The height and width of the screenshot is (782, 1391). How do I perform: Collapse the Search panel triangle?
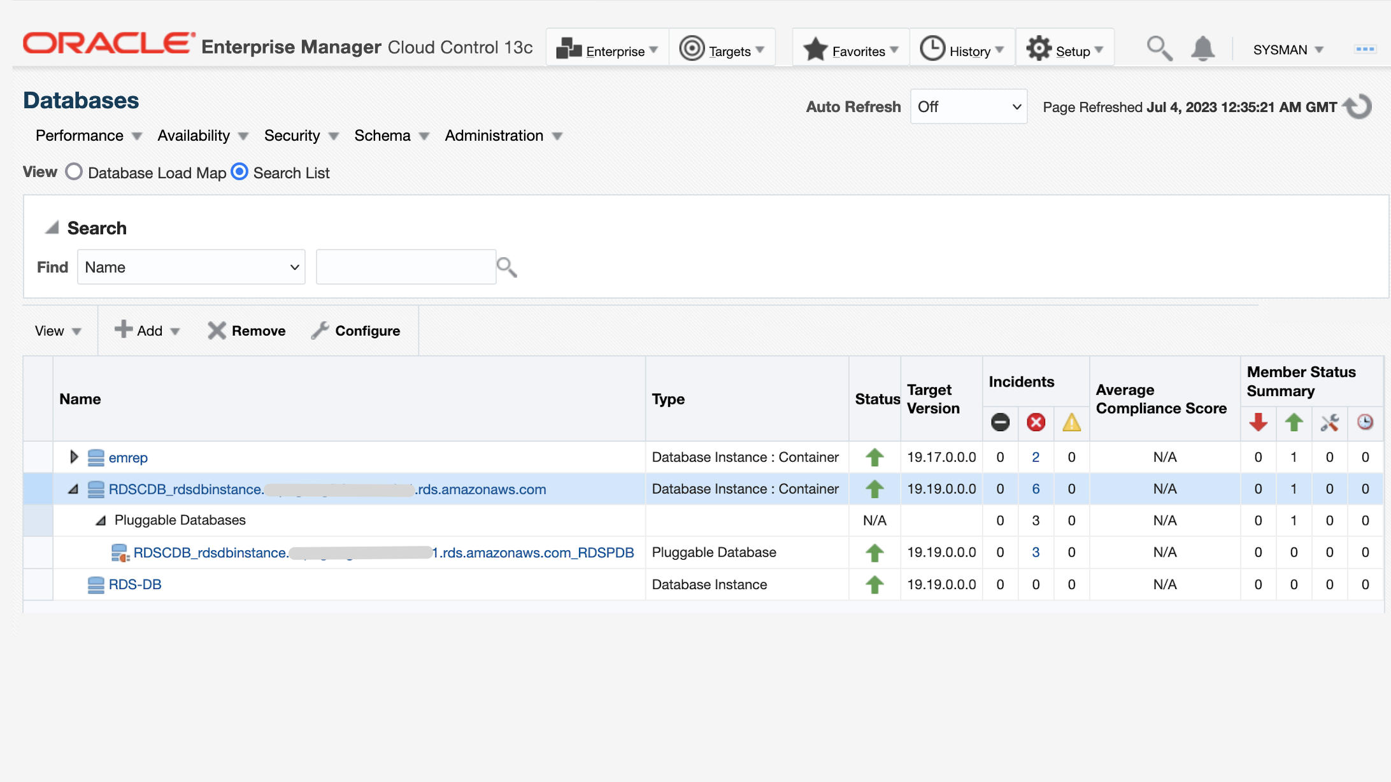52,228
